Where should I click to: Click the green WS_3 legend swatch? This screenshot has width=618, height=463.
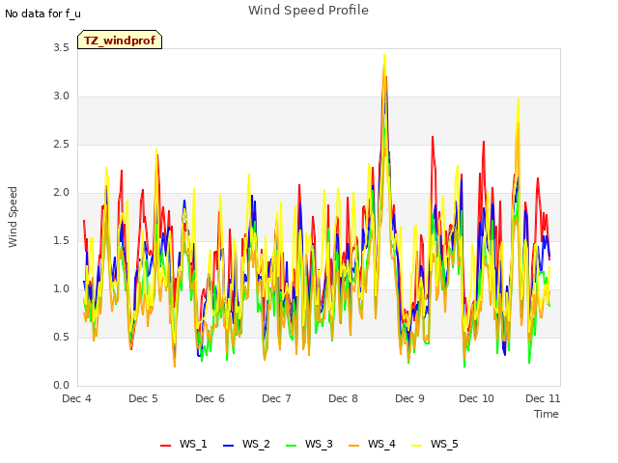pyautogui.click(x=292, y=446)
